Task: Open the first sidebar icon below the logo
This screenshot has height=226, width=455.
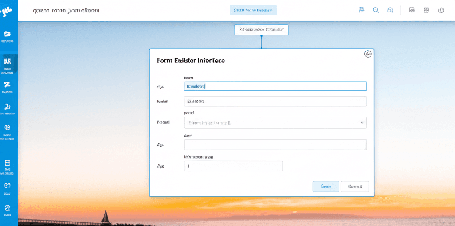Action: (8, 35)
